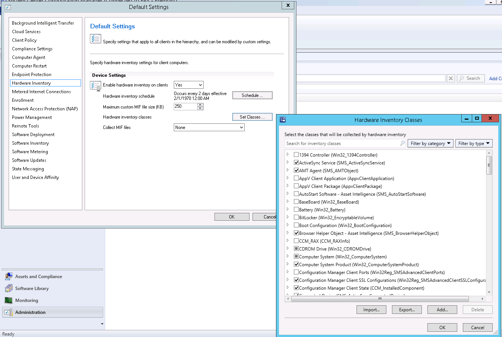This screenshot has height=337, width=502.
Task: Open Enable hardware inventory Yes dropdown
Action: 189,85
